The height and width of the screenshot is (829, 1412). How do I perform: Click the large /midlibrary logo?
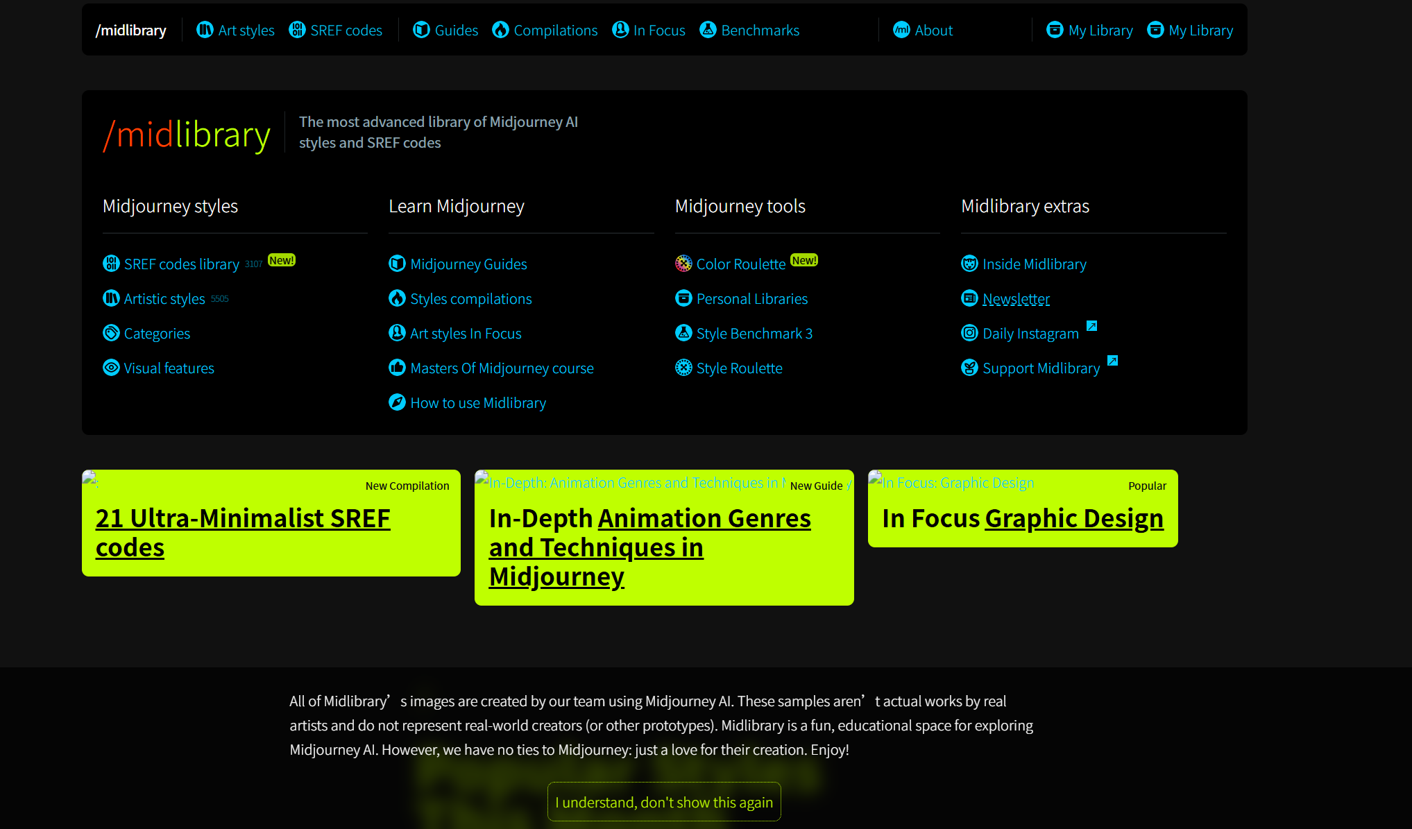pos(187,134)
